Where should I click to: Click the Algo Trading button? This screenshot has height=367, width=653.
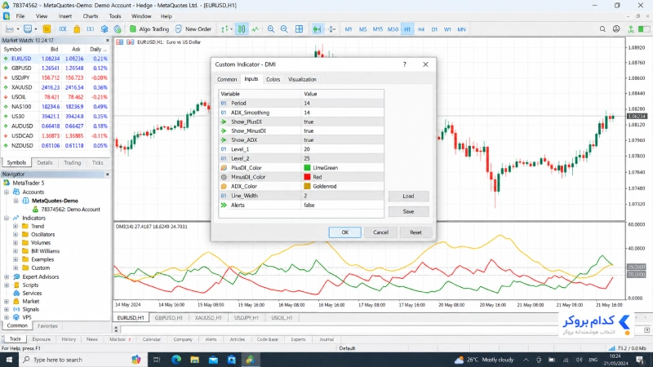coord(149,29)
